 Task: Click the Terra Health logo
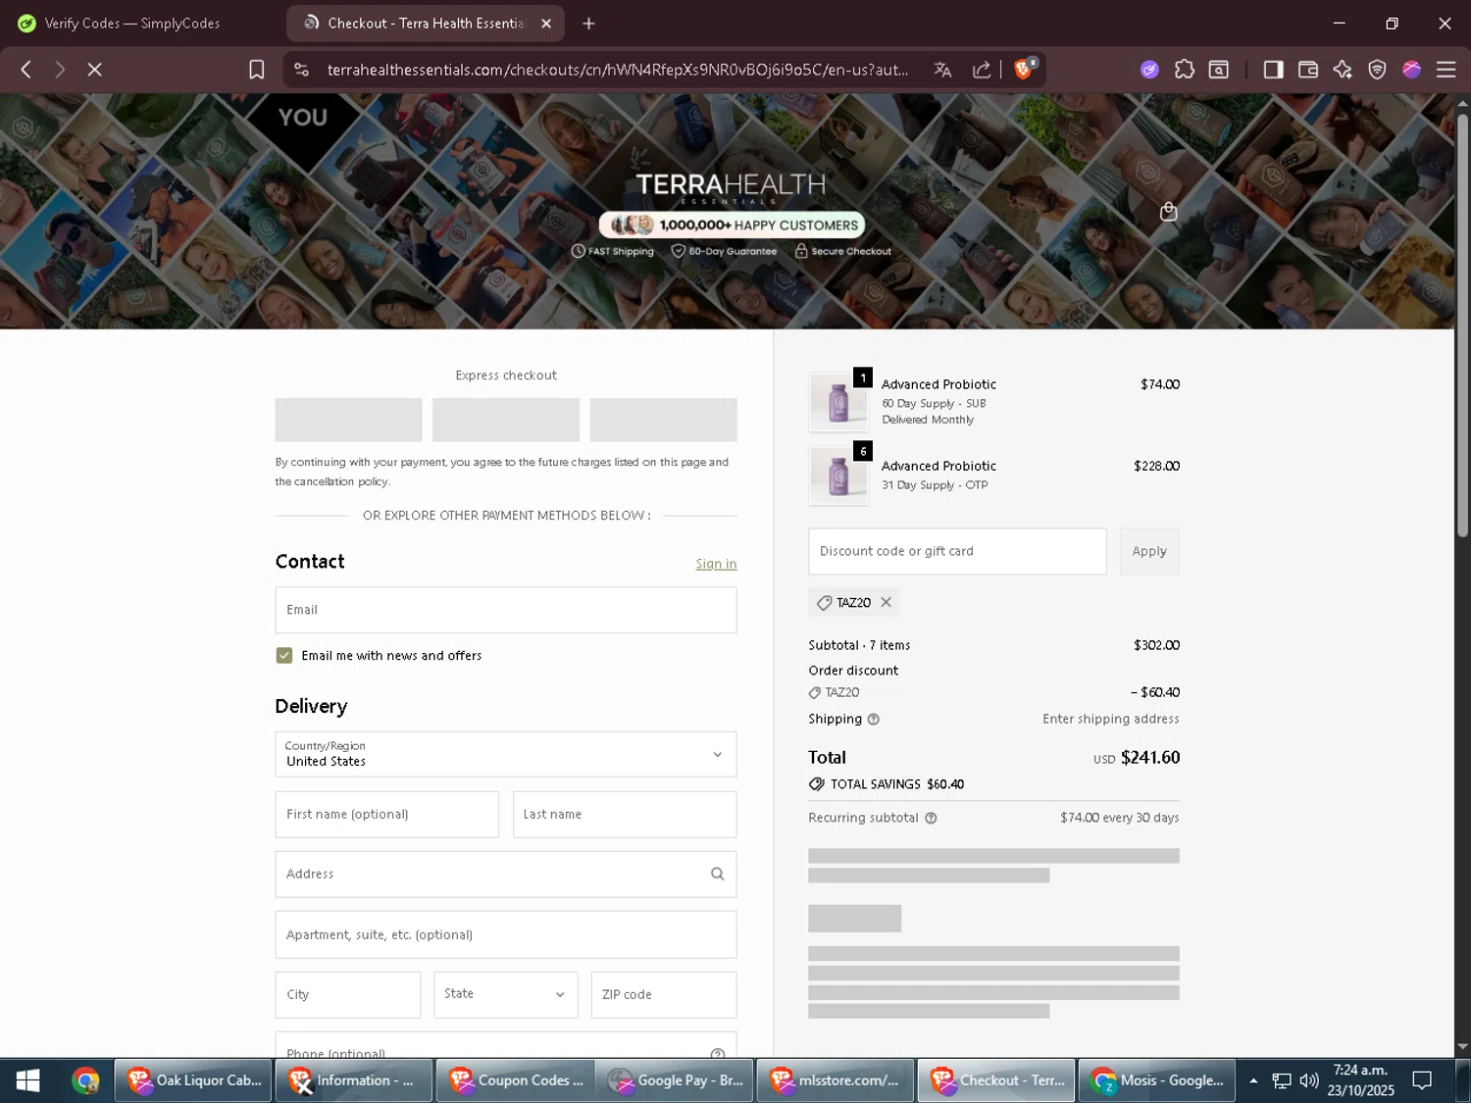(731, 187)
